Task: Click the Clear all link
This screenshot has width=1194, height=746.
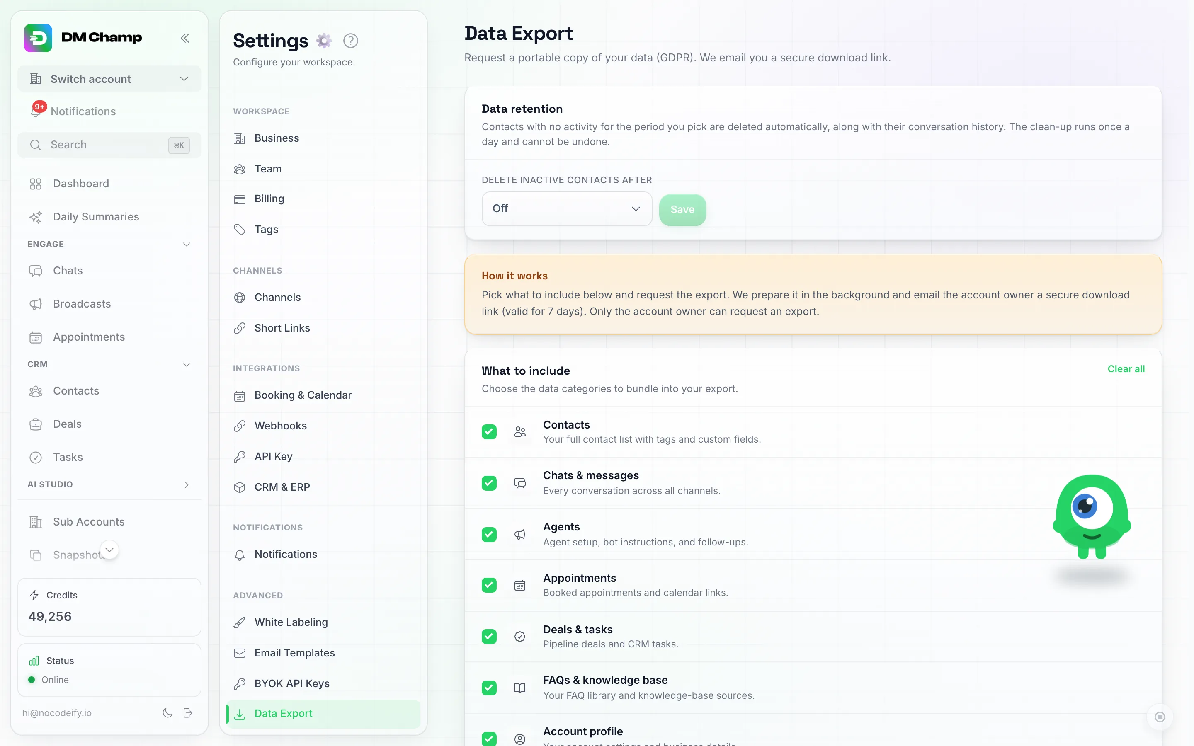Action: tap(1126, 369)
